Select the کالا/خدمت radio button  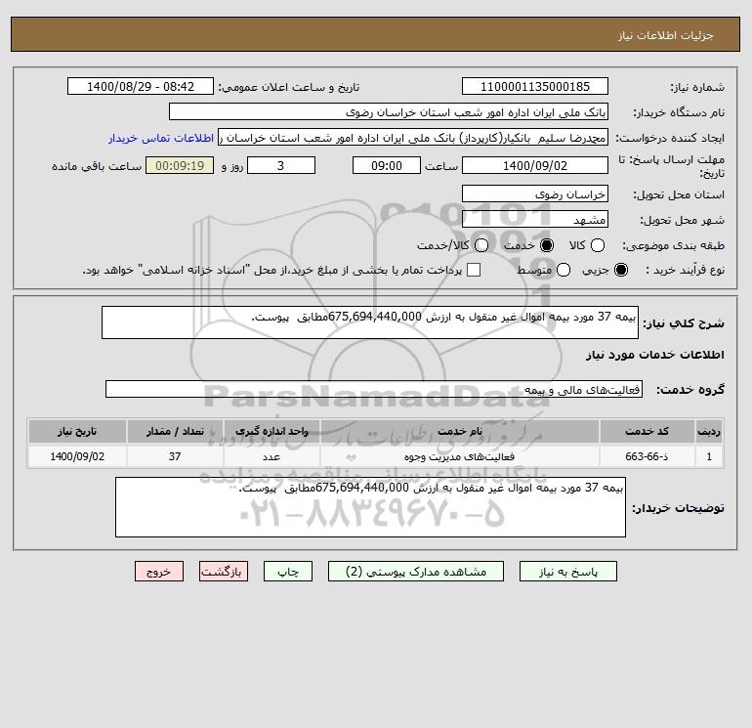481,245
